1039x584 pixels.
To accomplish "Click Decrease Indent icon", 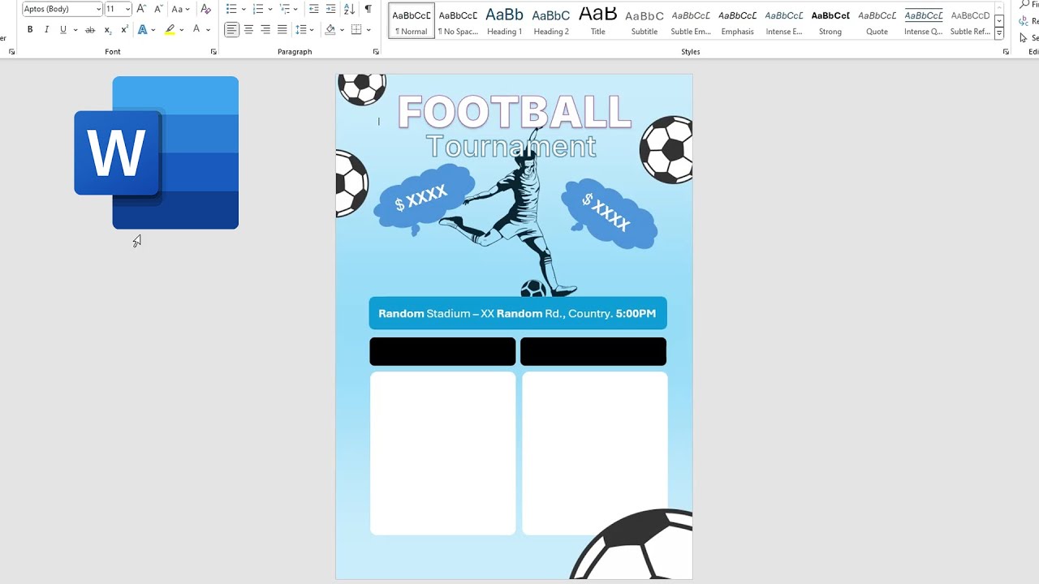I will pyautogui.click(x=313, y=9).
